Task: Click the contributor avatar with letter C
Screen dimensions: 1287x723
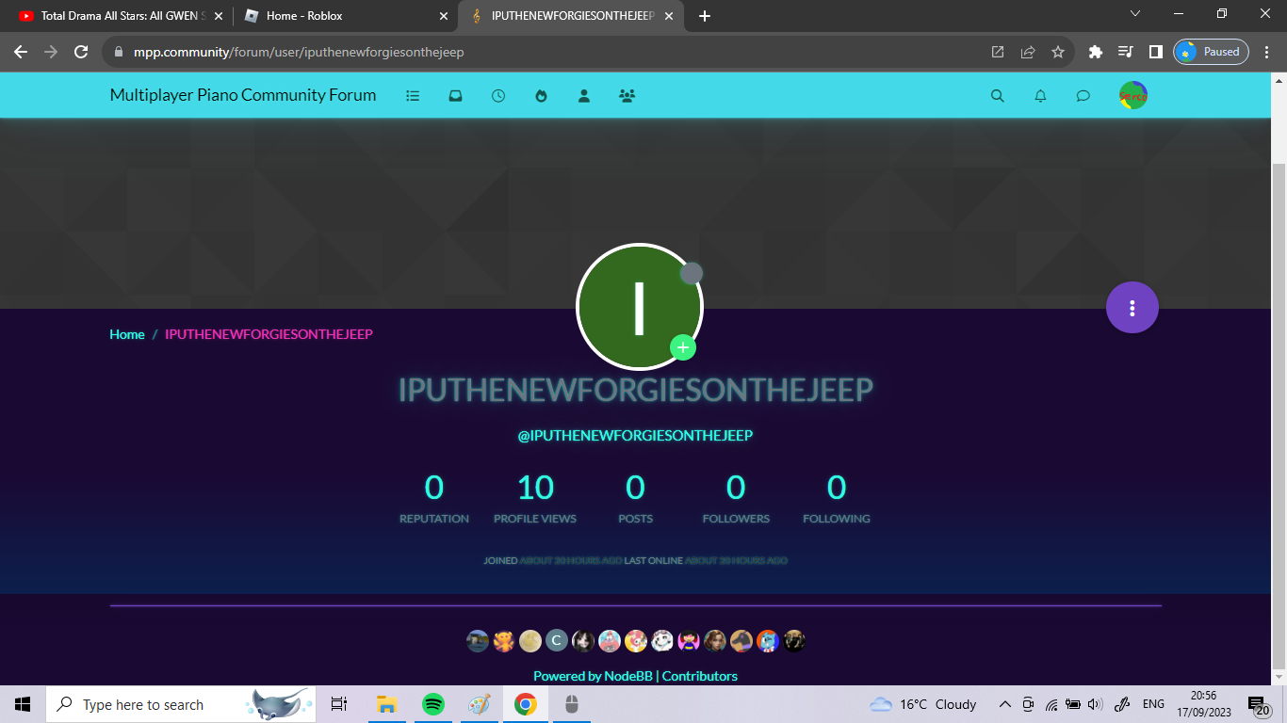Action: (x=557, y=641)
